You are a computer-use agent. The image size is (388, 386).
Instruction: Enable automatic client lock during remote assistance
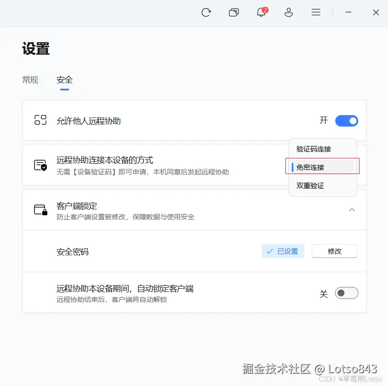click(x=346, y=293)
